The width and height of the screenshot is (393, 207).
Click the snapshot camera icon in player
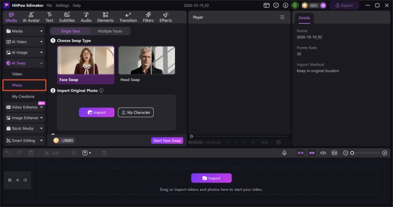pos(278,142)
